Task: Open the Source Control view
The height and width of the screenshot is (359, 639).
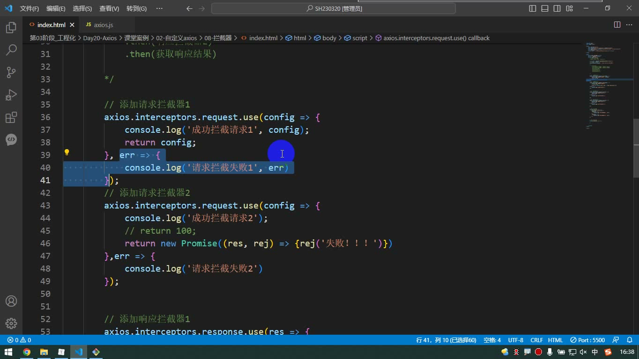Action: (11, 72)
